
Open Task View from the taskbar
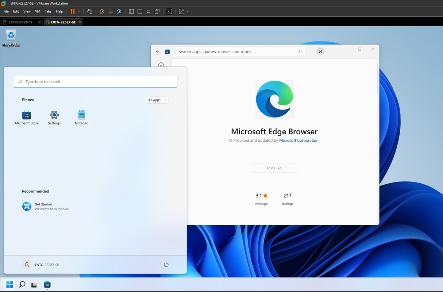[34, 284]
